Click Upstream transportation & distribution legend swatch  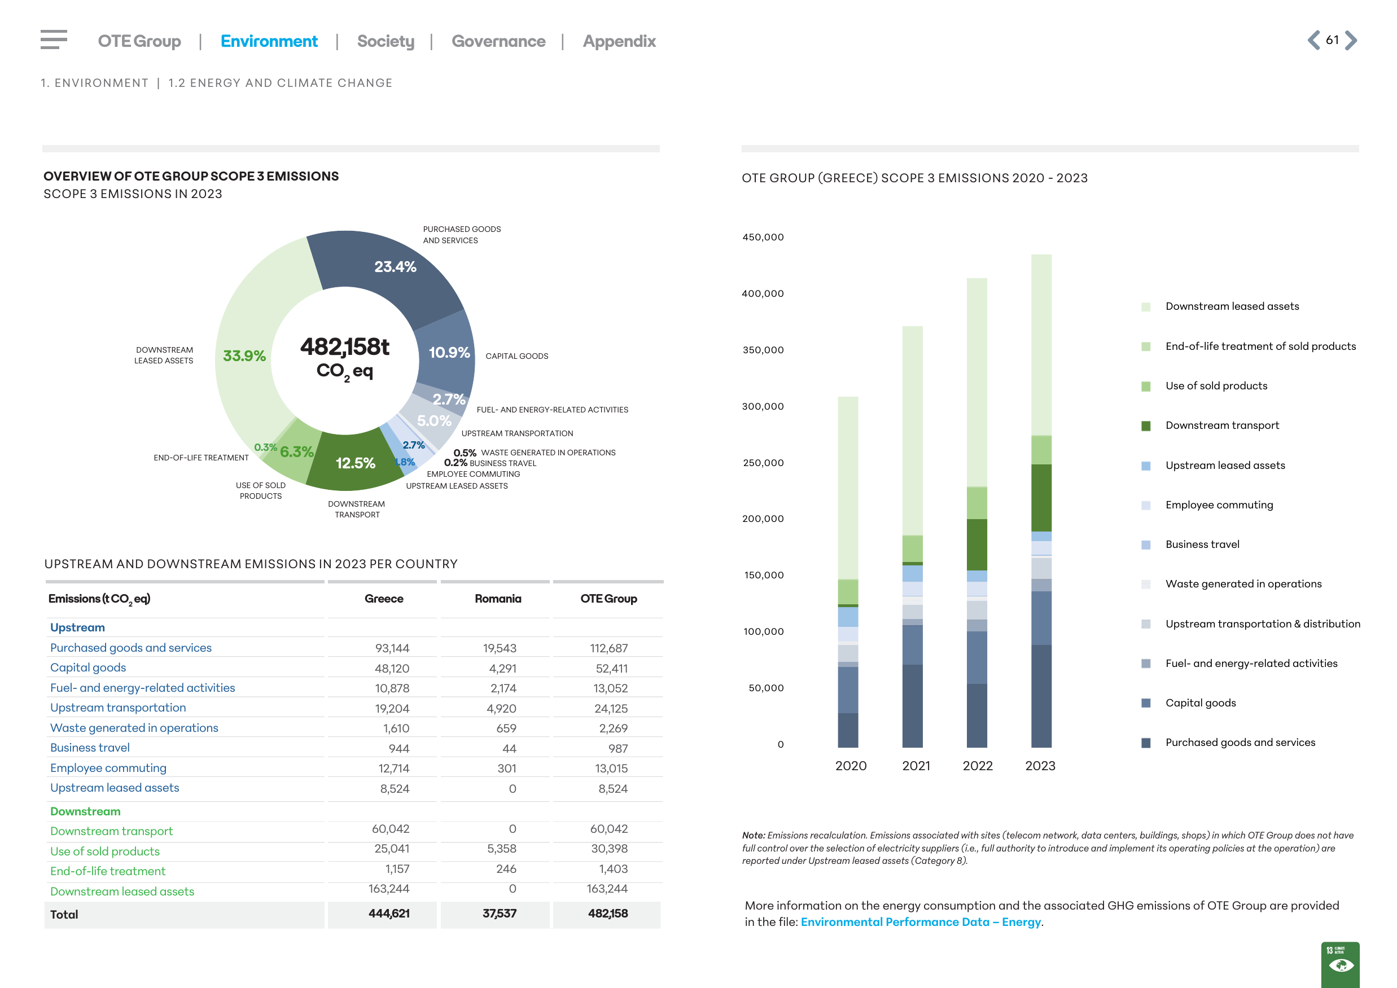(1146, 624)
